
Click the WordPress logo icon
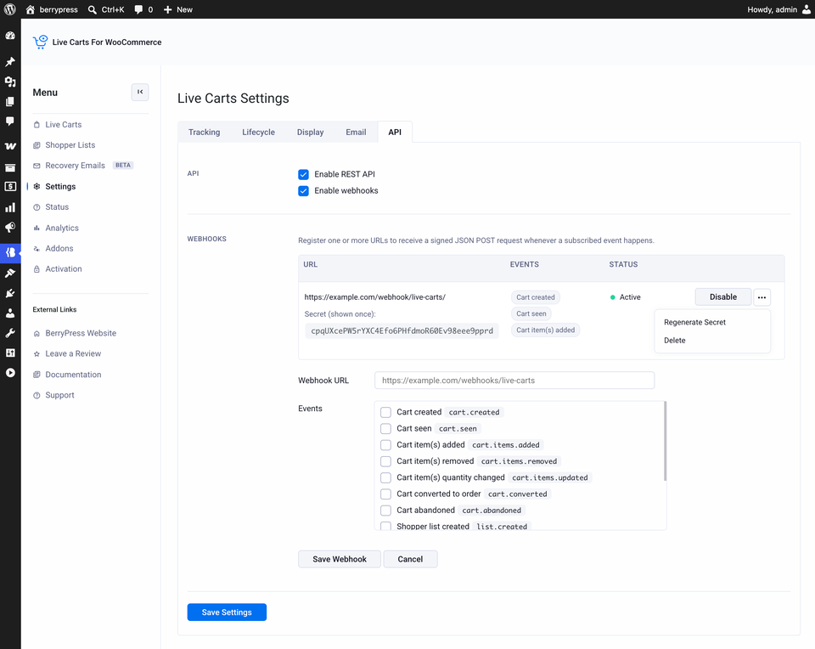10,9
